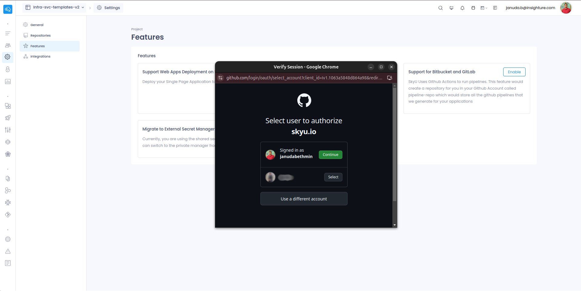
Task: Click the GitHub octocat logo
Action: click(x=304, y=100)
